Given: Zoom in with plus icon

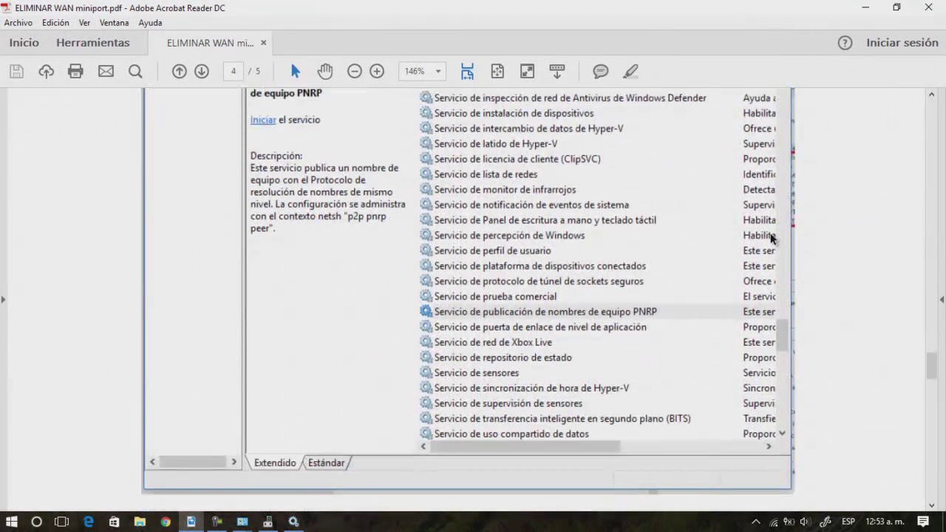Looking at the screenshot, I should (377, 72).
